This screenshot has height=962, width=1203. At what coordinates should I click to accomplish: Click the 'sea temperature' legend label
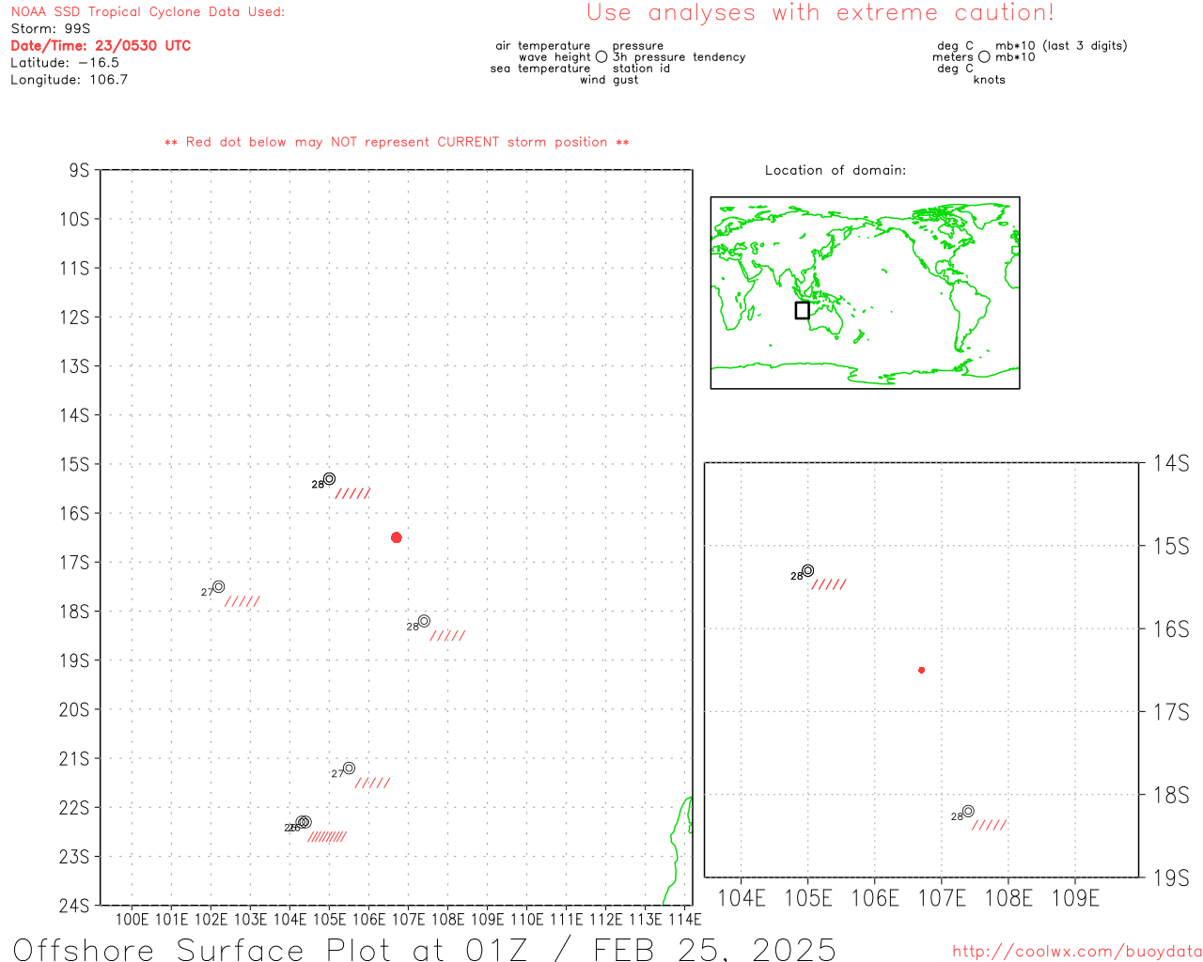click(540, 69)
